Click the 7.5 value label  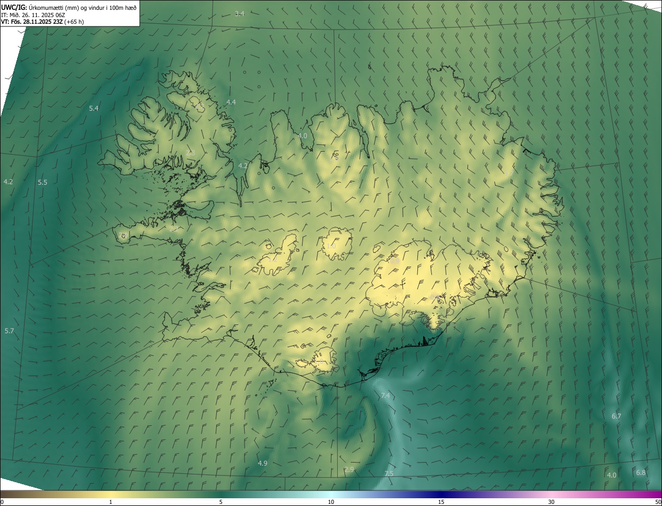click(389, 473)
